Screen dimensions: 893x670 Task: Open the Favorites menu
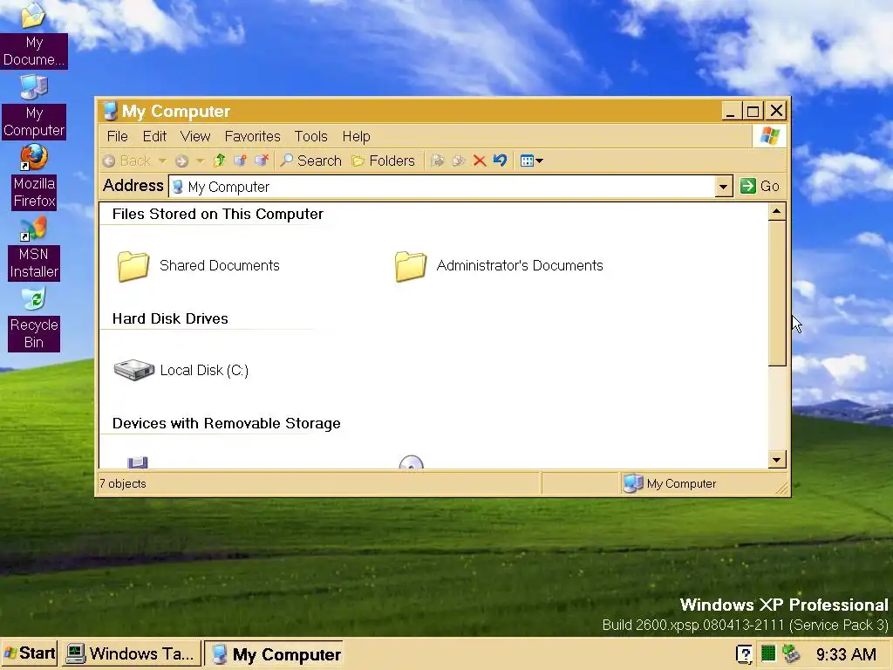(x=252, y=136)
